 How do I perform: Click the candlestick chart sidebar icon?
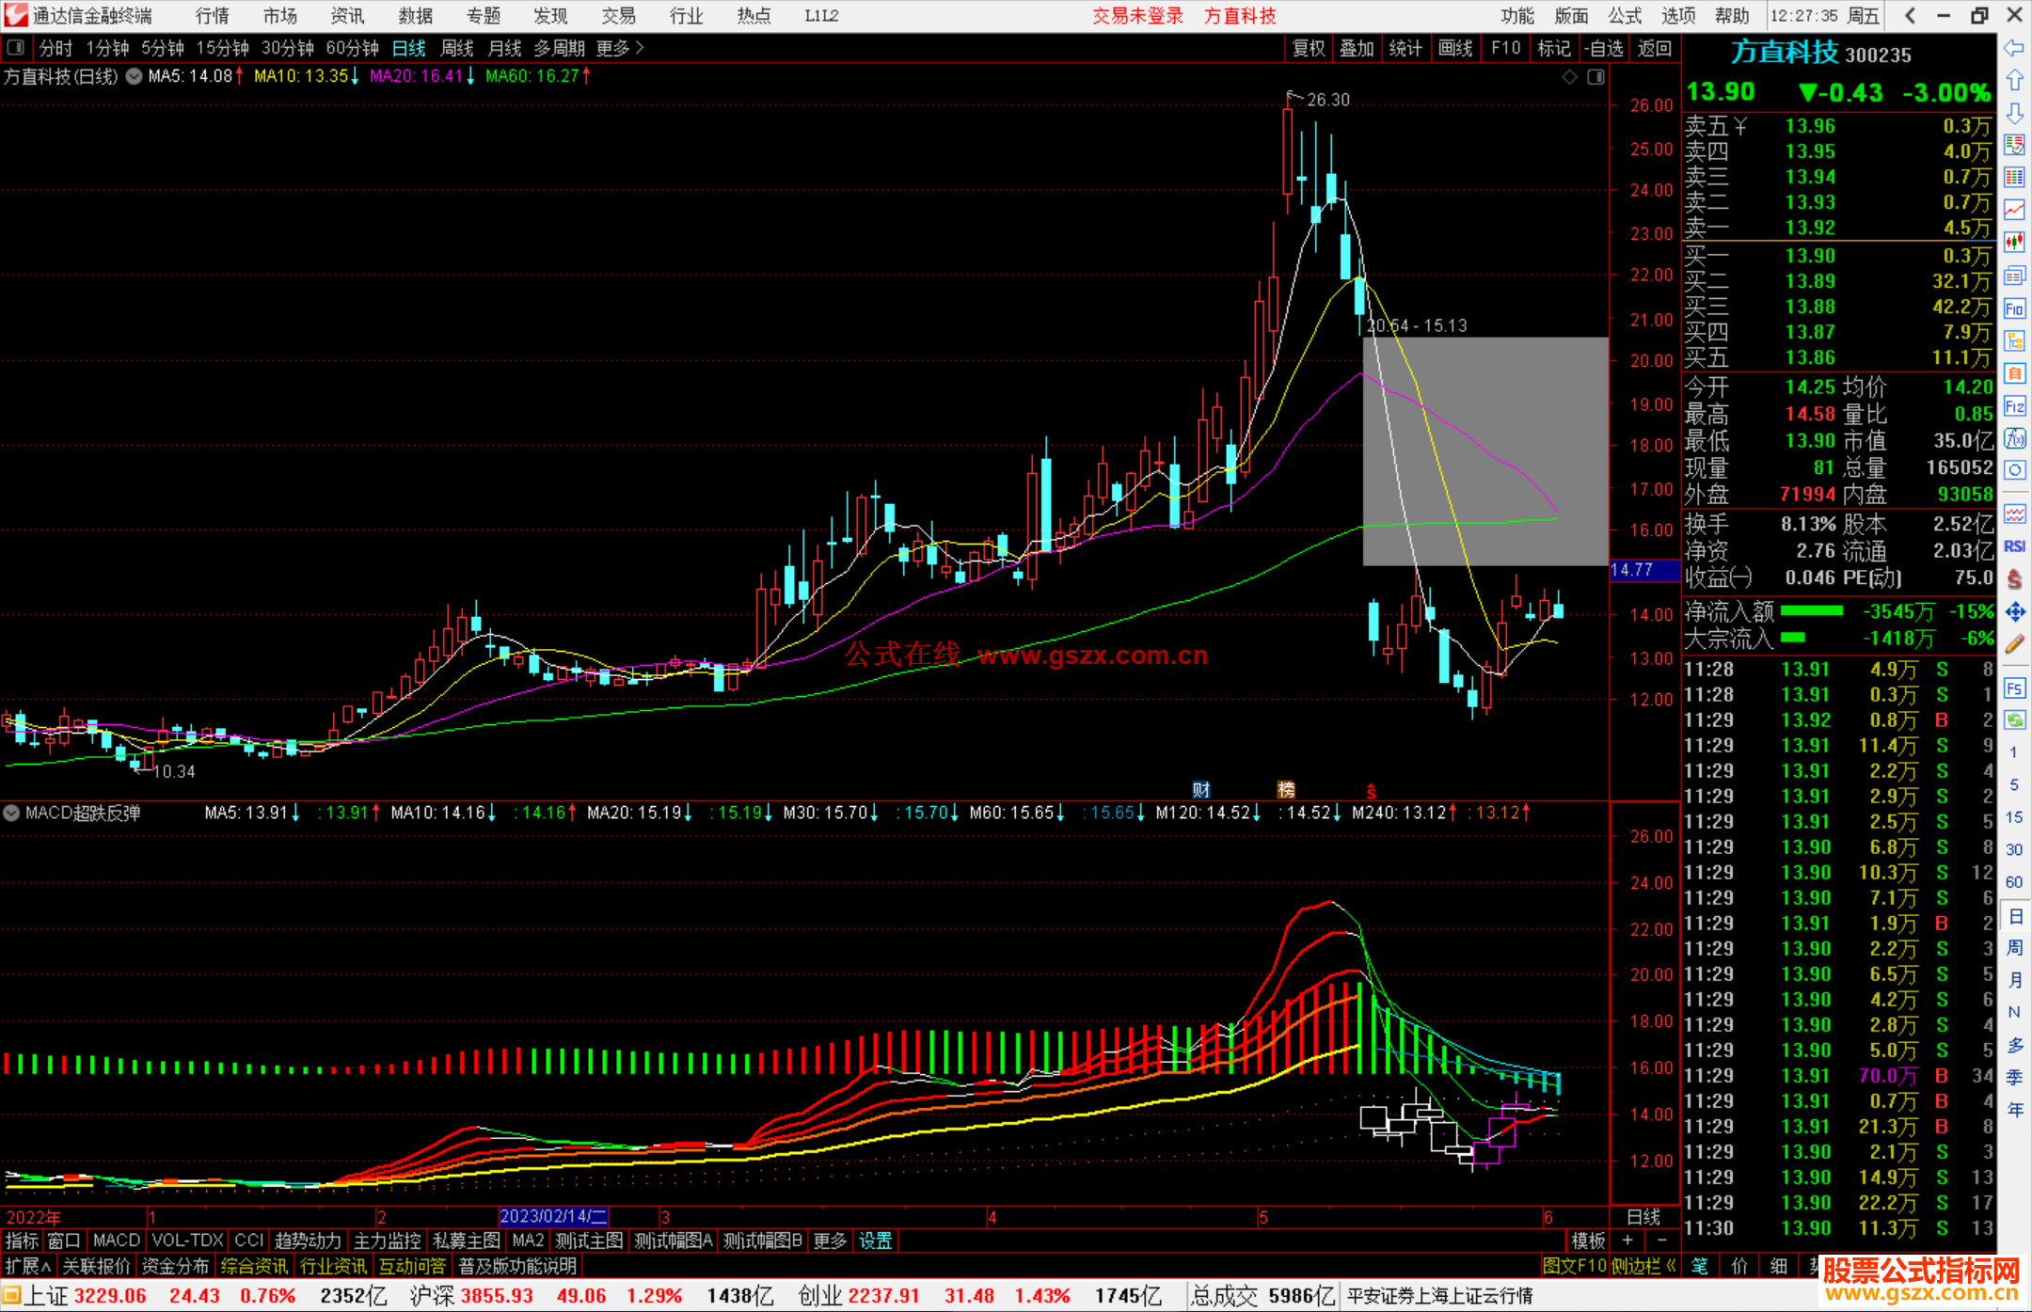(x=2014, y=243)
